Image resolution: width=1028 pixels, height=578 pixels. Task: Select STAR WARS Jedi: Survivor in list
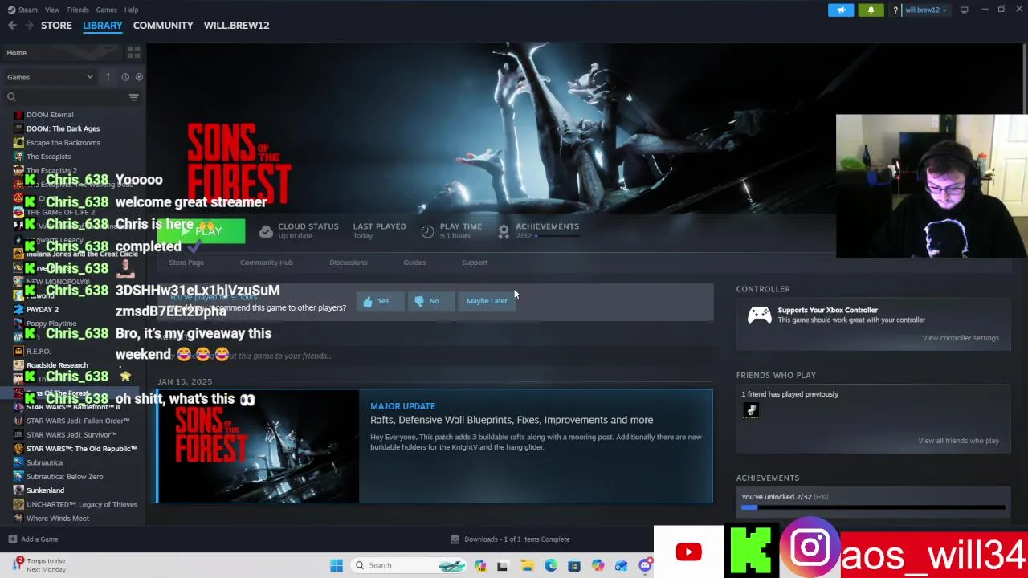tap(71, 435)
